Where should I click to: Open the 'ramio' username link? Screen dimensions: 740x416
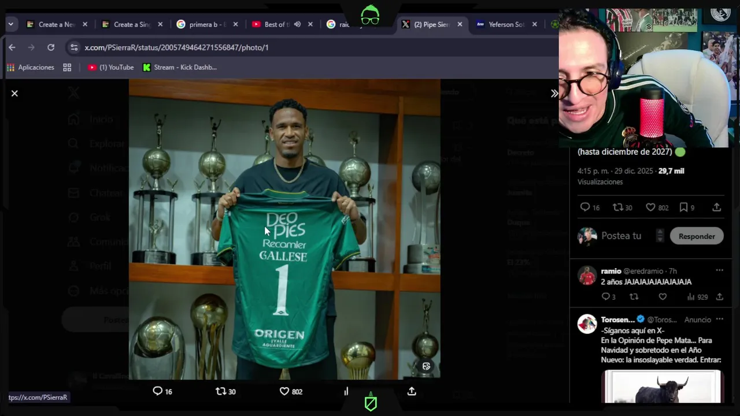(x=611, y=271)
